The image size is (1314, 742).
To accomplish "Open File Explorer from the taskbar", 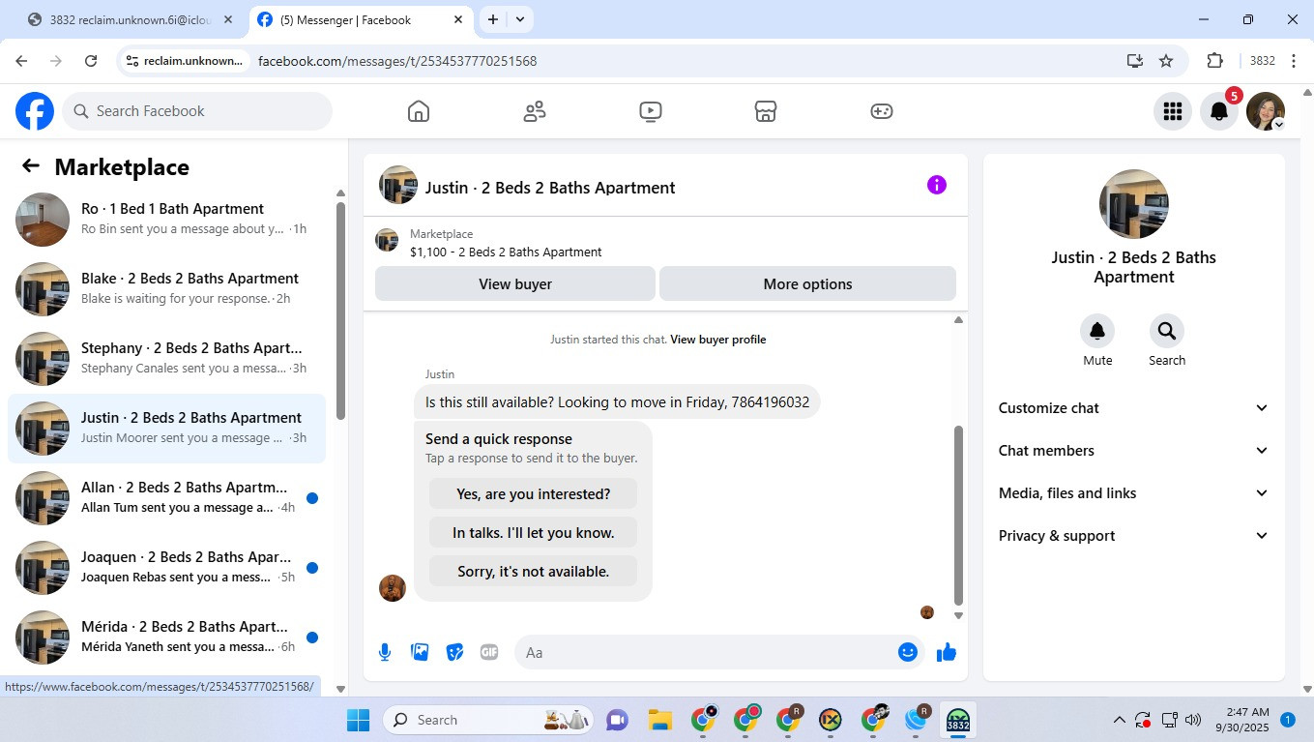I will point(660,720).
